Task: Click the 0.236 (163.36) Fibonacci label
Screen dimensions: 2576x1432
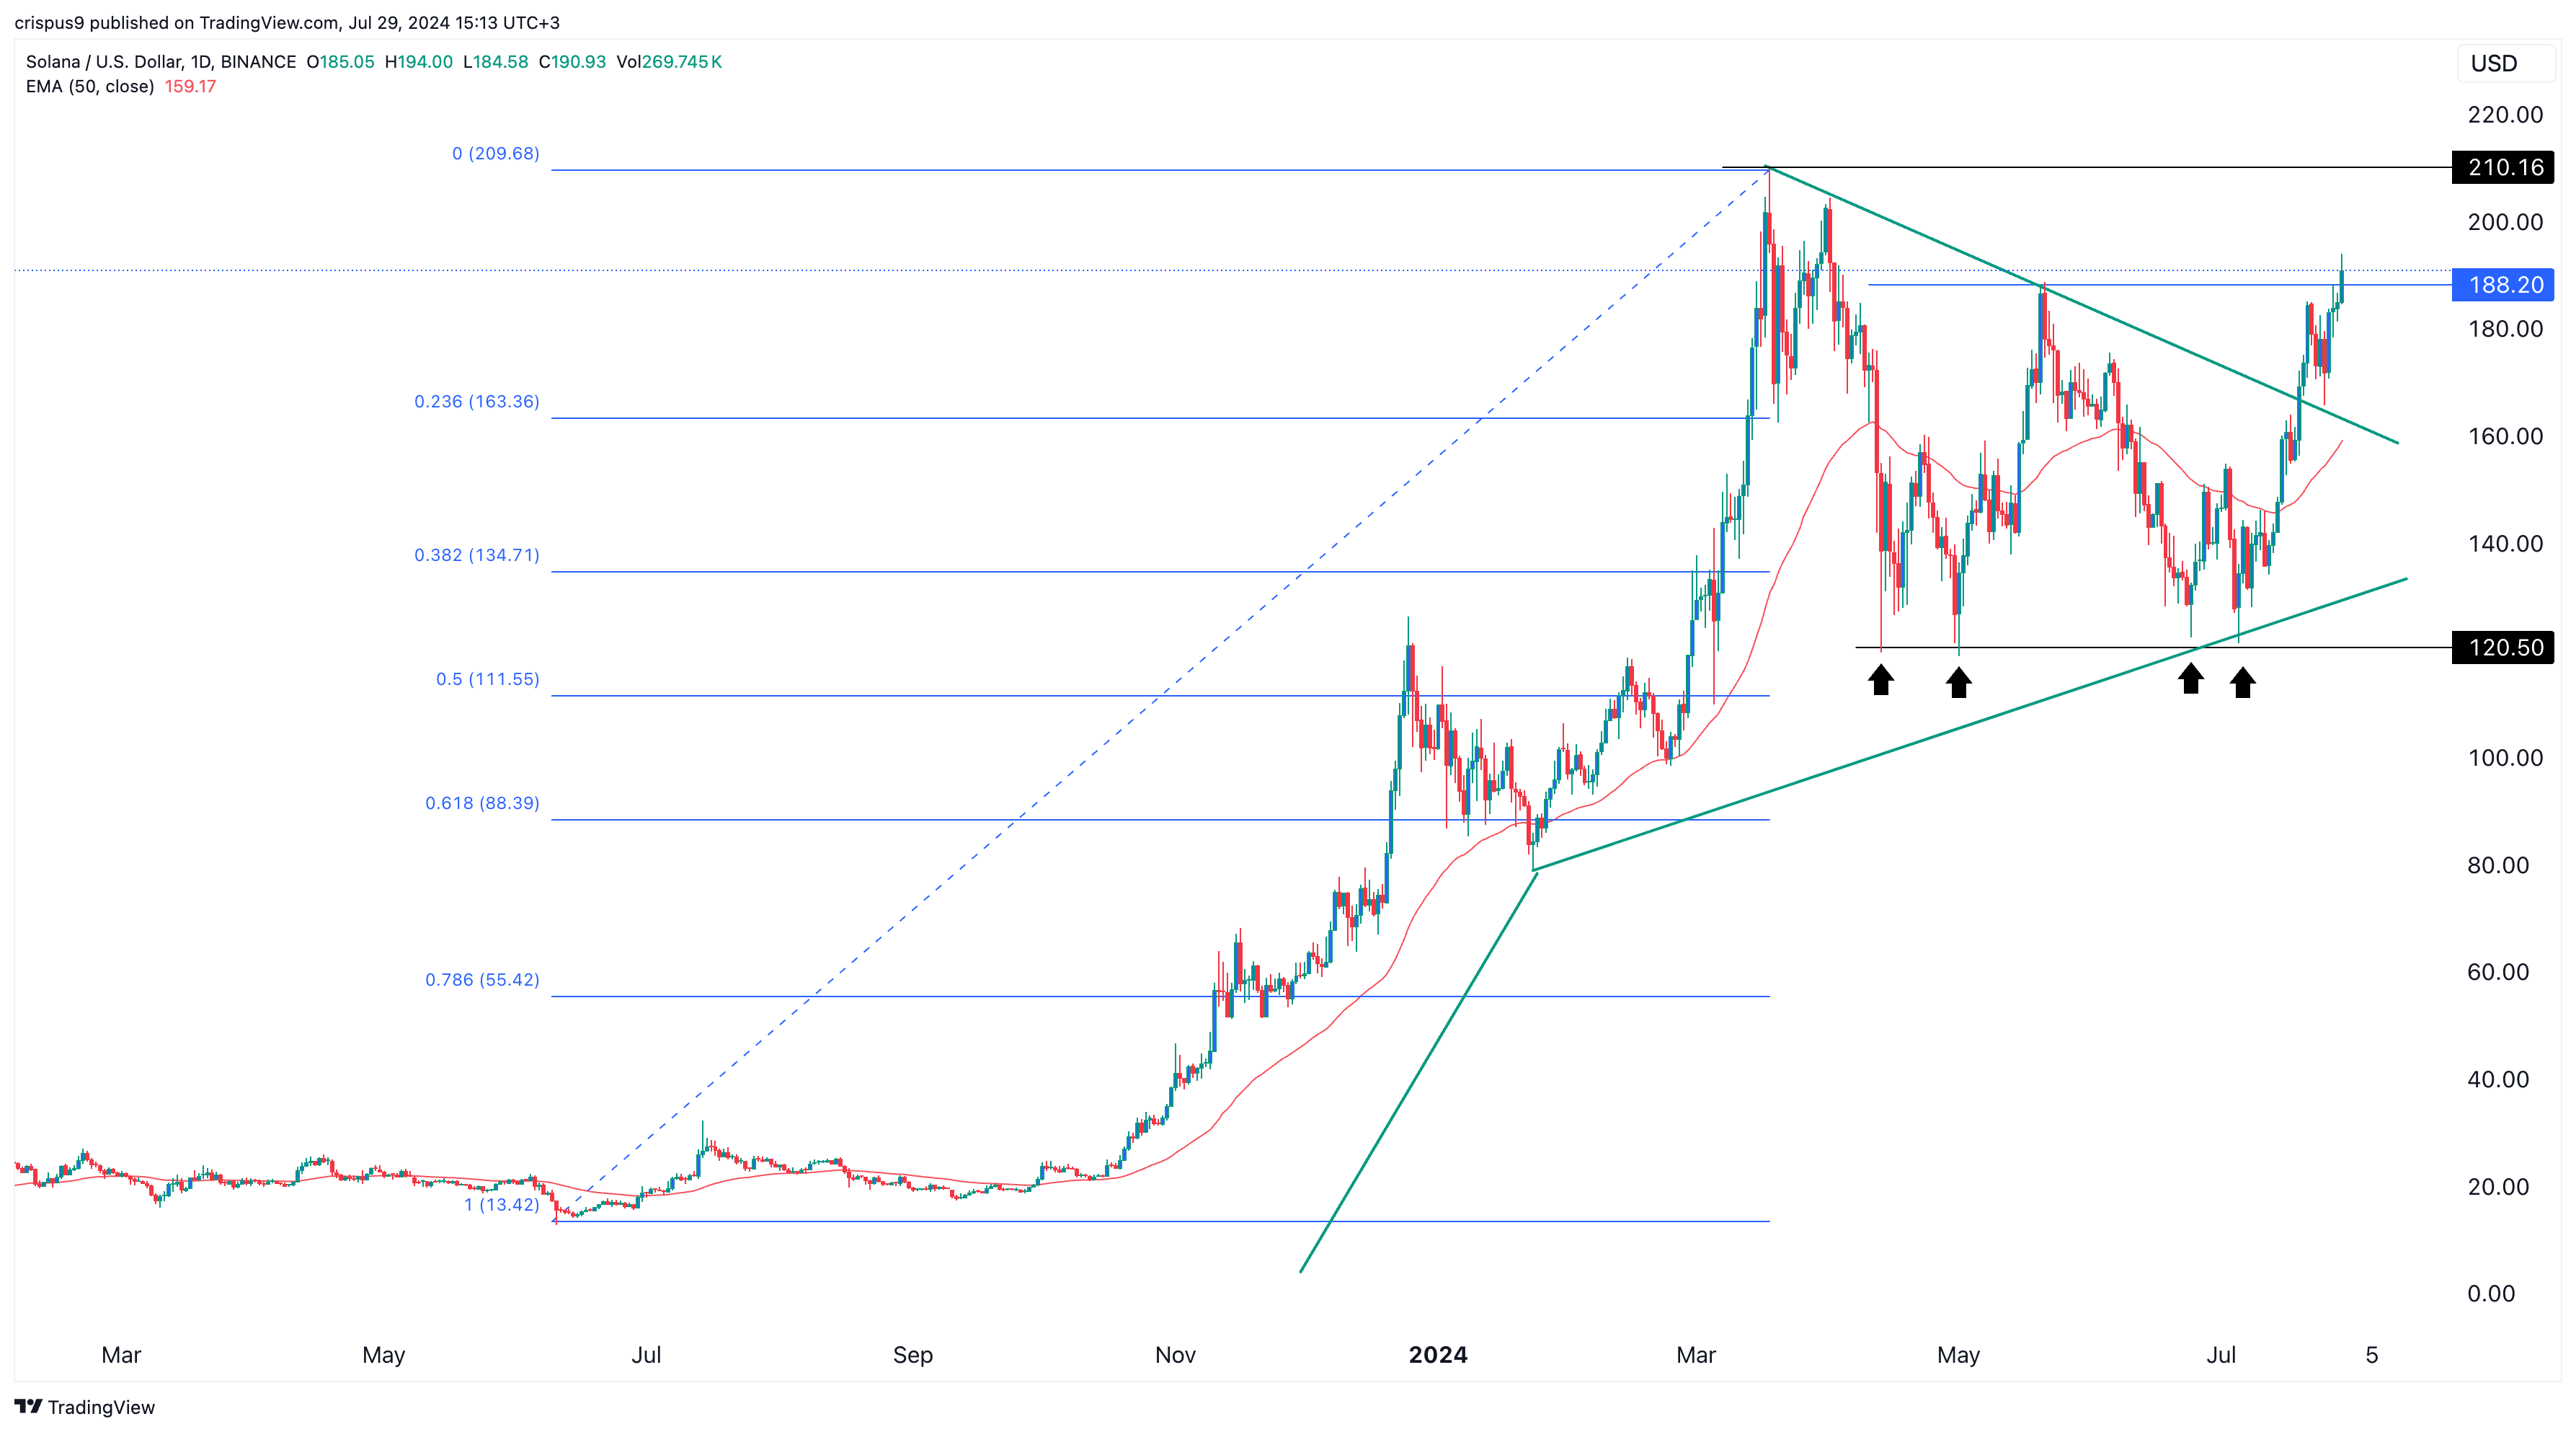Action: tap(477, 402)
